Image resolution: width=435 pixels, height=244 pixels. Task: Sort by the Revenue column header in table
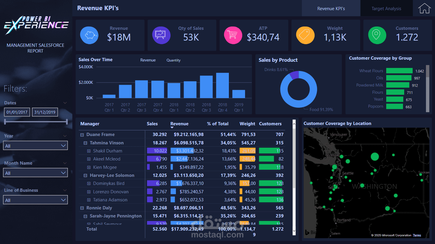tap(180, 124)
